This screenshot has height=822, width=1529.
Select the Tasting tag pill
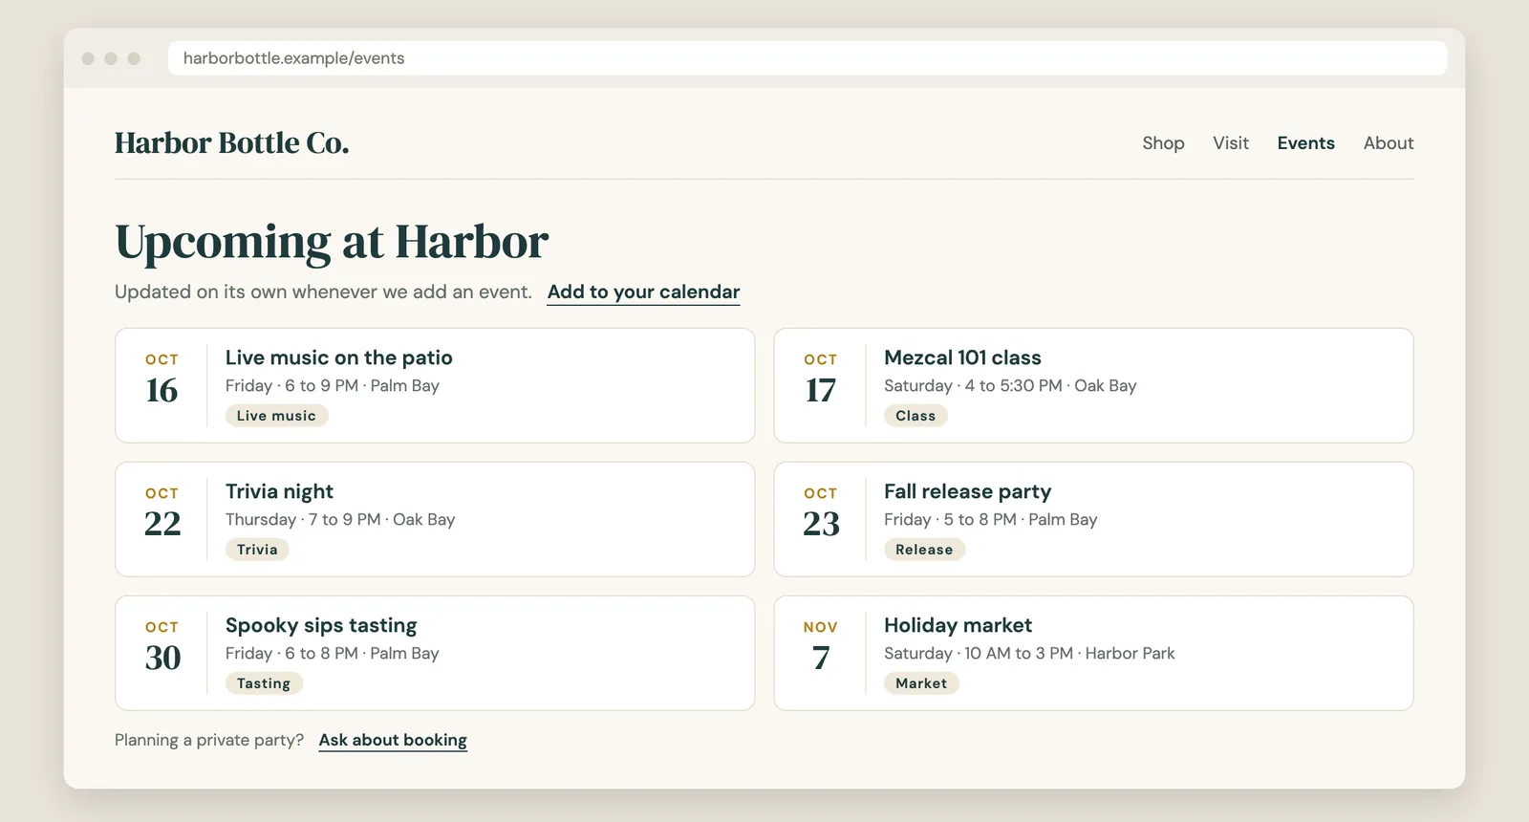coord(264,683)
